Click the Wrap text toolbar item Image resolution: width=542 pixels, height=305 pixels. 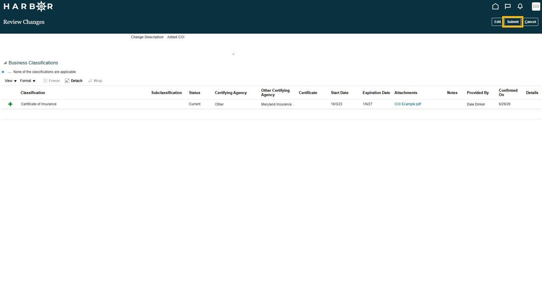coord(95,81)
